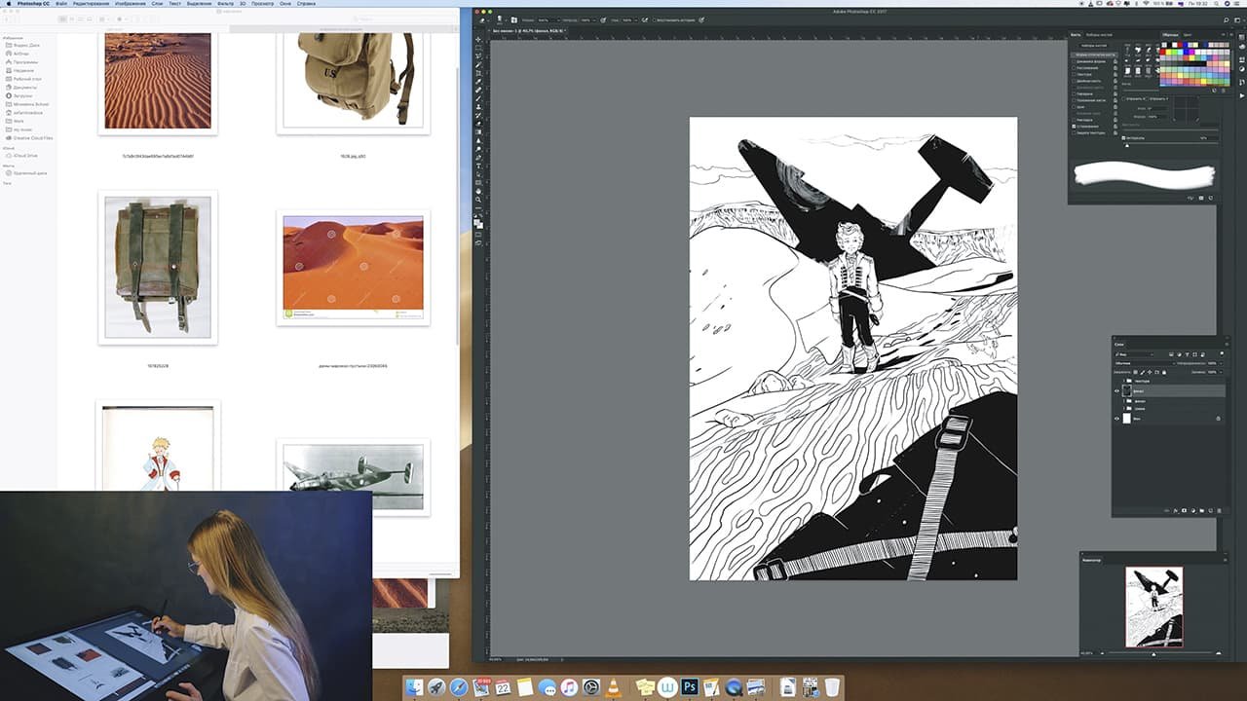This screenshot has height=701, width=1247.
Task: Open the Редактирование menu
Action: [90, 3]
